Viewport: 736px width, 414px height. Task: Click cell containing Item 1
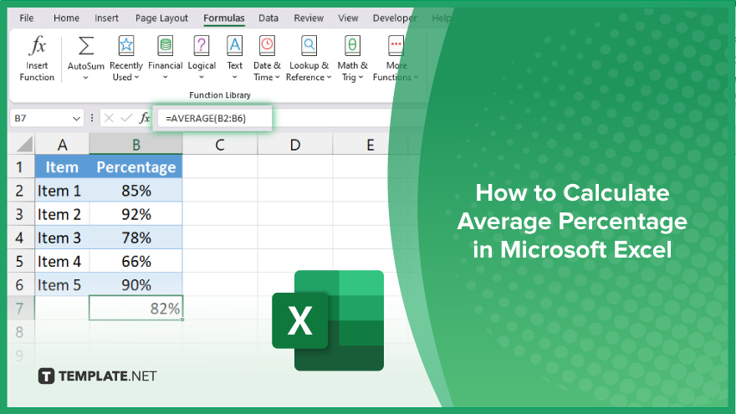click(62, 191)
